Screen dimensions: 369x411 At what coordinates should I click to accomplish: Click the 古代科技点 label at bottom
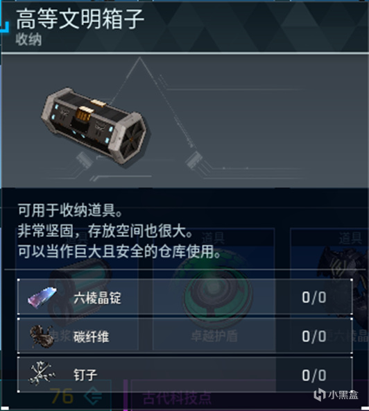coord(178,399)
